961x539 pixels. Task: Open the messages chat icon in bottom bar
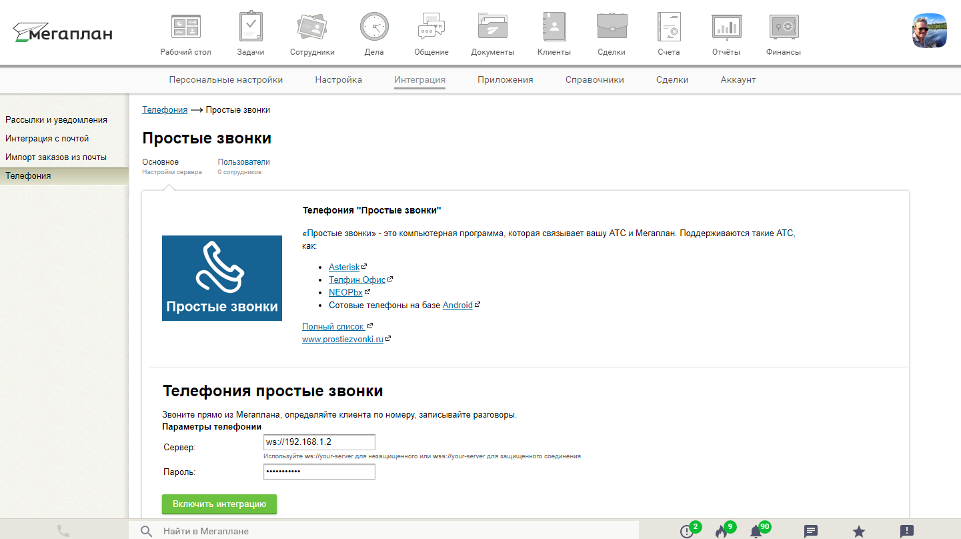point(811,531)
